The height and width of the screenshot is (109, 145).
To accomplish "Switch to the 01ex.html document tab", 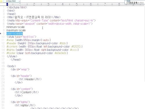I will [12, 1].
